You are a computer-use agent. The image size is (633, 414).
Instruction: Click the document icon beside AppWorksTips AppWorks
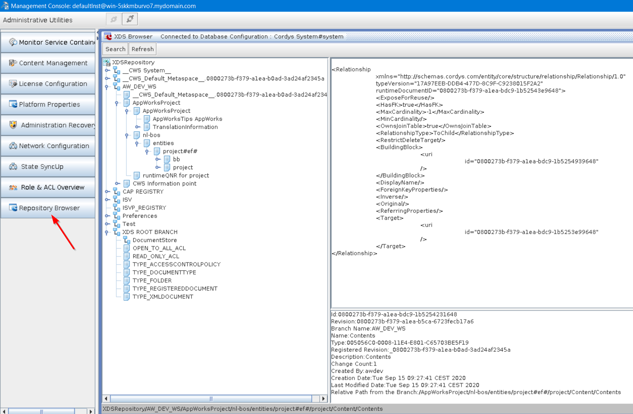click(147, 119)
